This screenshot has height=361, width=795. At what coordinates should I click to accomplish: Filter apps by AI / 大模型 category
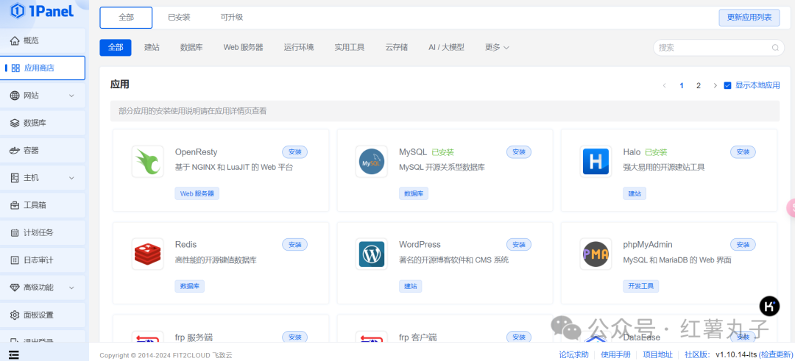(446, 47)
